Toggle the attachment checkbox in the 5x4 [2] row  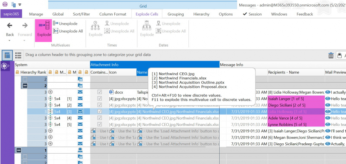click(x=100, y=105)
